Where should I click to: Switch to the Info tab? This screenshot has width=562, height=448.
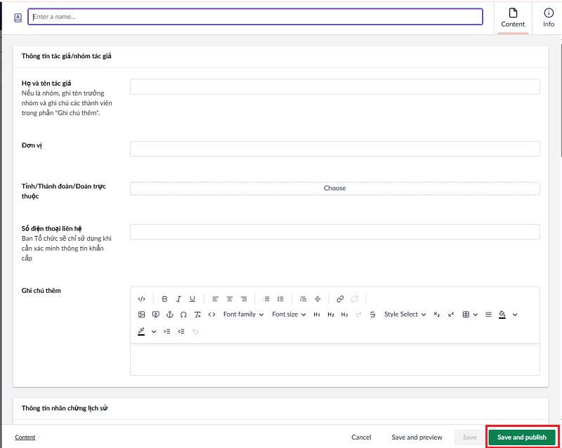coord(549,17)
